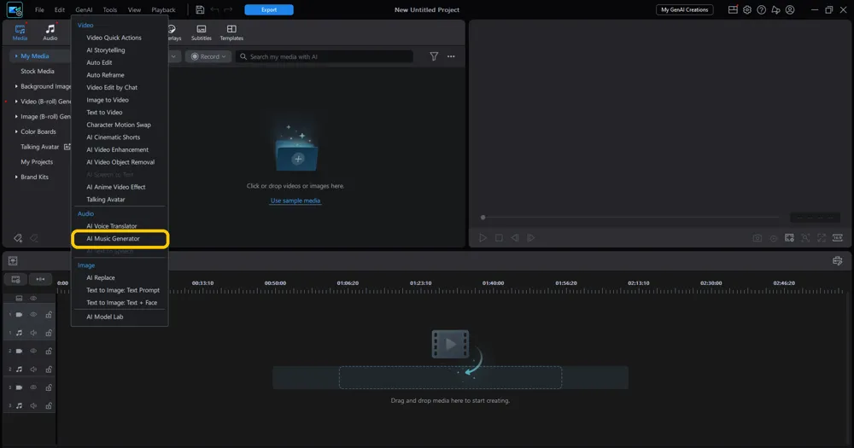Step to next frame in preview
This screenshot has width=854, height=448.
[531, 238]
